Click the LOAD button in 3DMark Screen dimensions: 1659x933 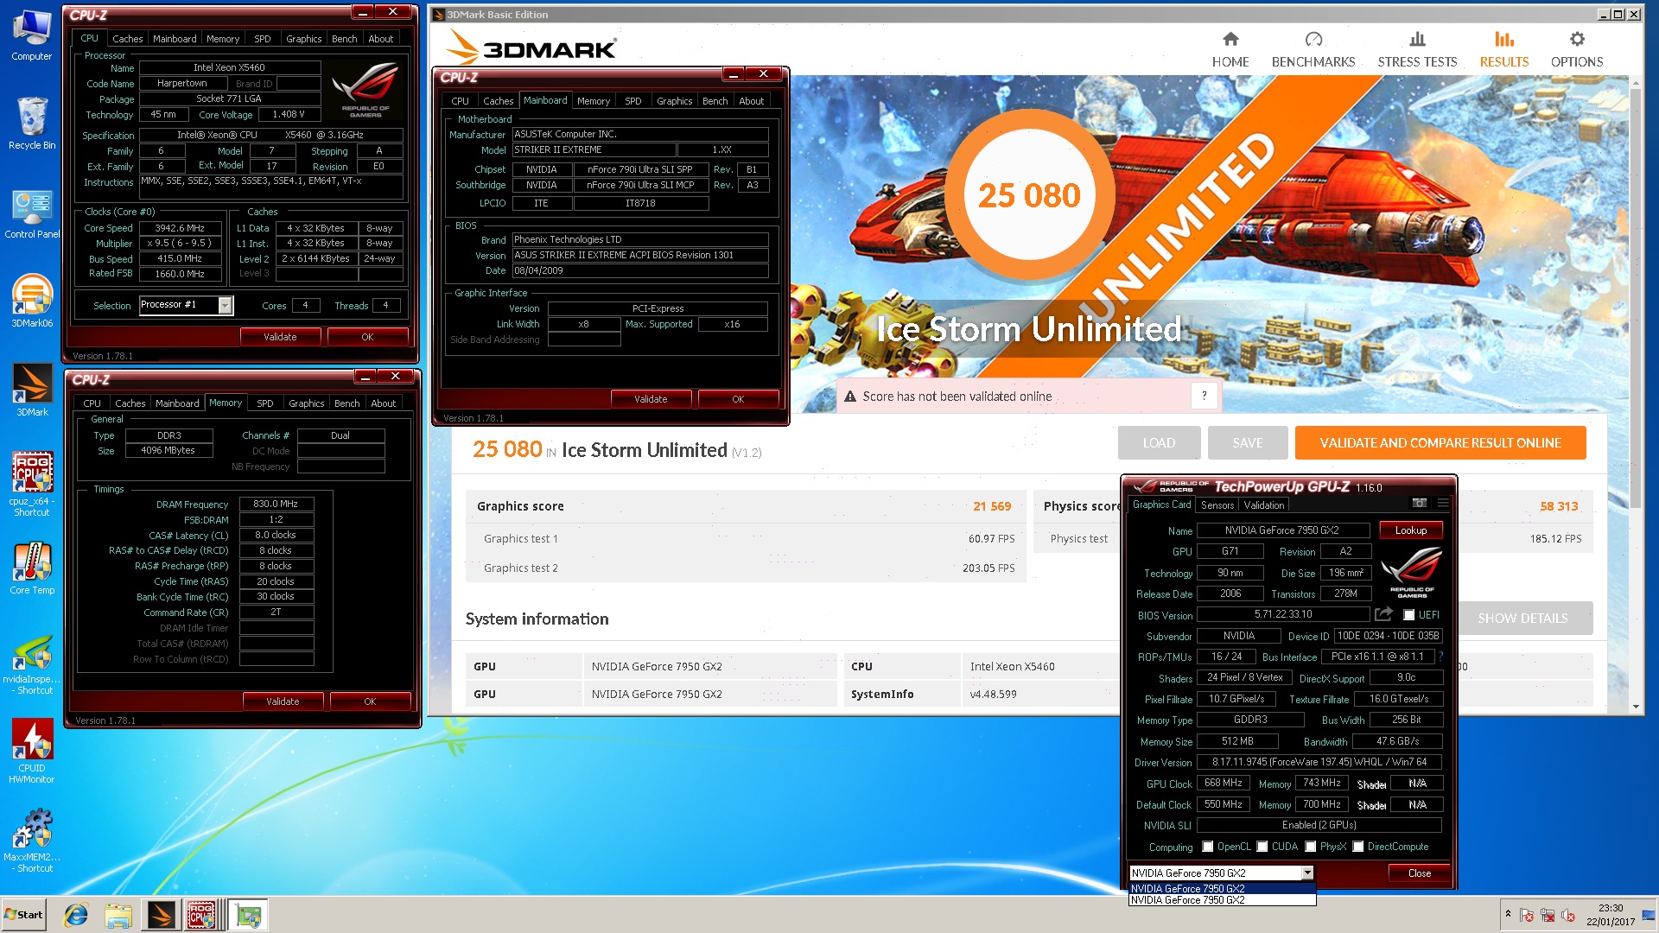coord(1159,442)
